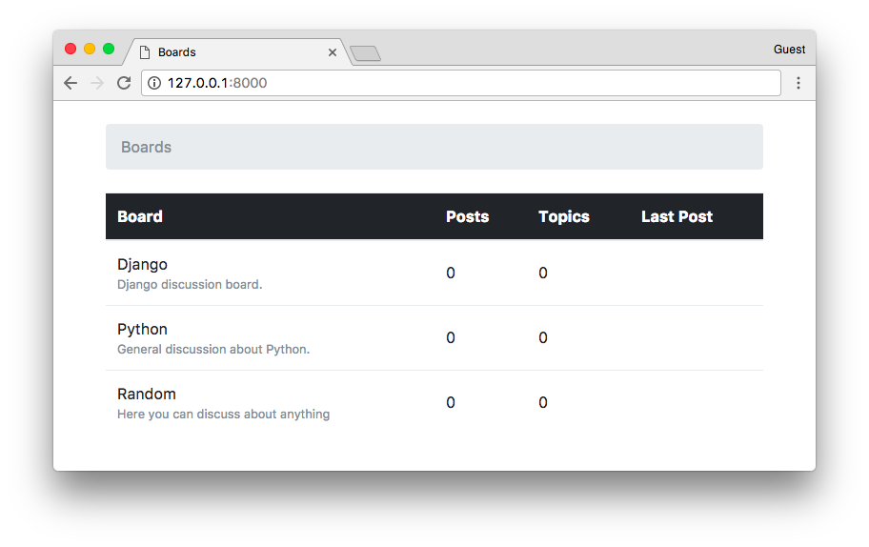The height and width of the screenshot is (547, 869).
Task: Click the Guest profile label
Action: 789,50
